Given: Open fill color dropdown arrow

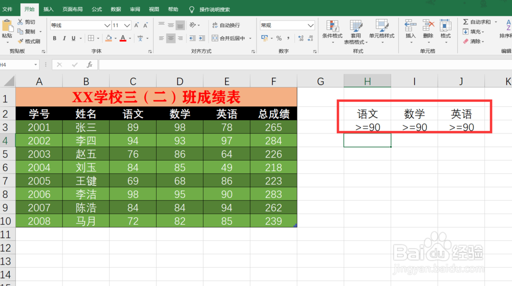Looking at the screenshot, I should click(116, 38).
